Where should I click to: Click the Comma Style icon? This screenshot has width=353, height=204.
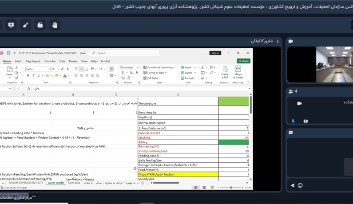137,73
